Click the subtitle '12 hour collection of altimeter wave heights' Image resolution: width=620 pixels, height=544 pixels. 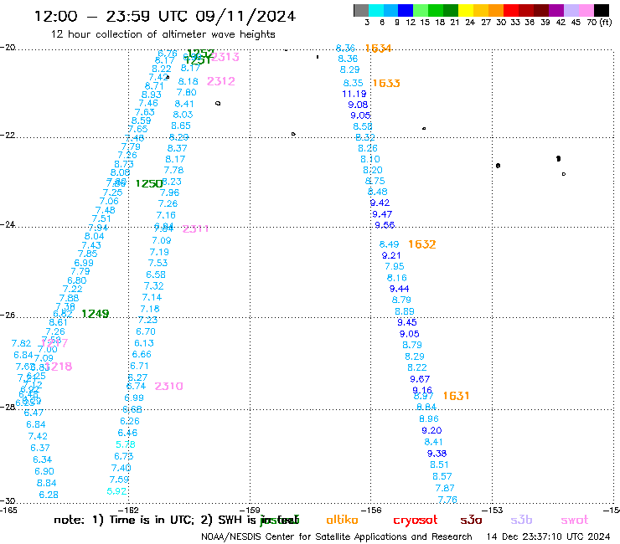click(163, 34)
